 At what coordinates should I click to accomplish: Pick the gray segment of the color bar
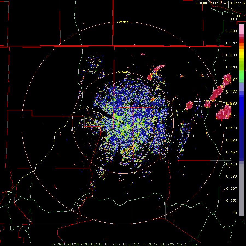pyautogui.click(x=241, y=190)
